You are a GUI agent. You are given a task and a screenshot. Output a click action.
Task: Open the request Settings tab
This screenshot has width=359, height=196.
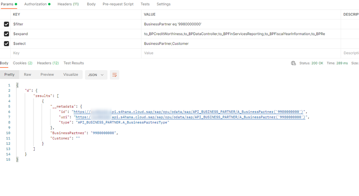point(163,4)
